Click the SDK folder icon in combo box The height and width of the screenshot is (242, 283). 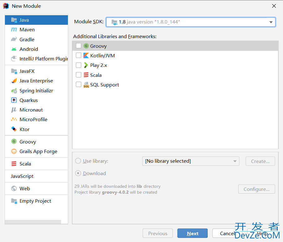pos(114,22)
